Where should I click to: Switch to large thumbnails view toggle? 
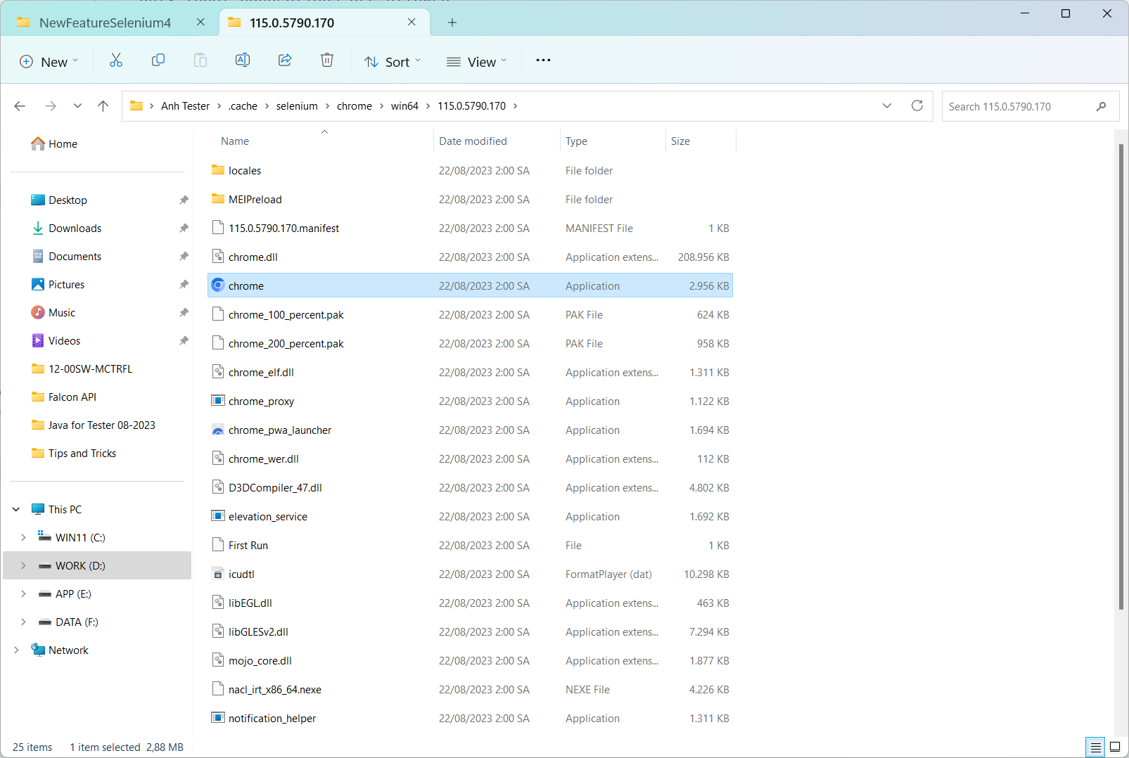click(1115, 747)
